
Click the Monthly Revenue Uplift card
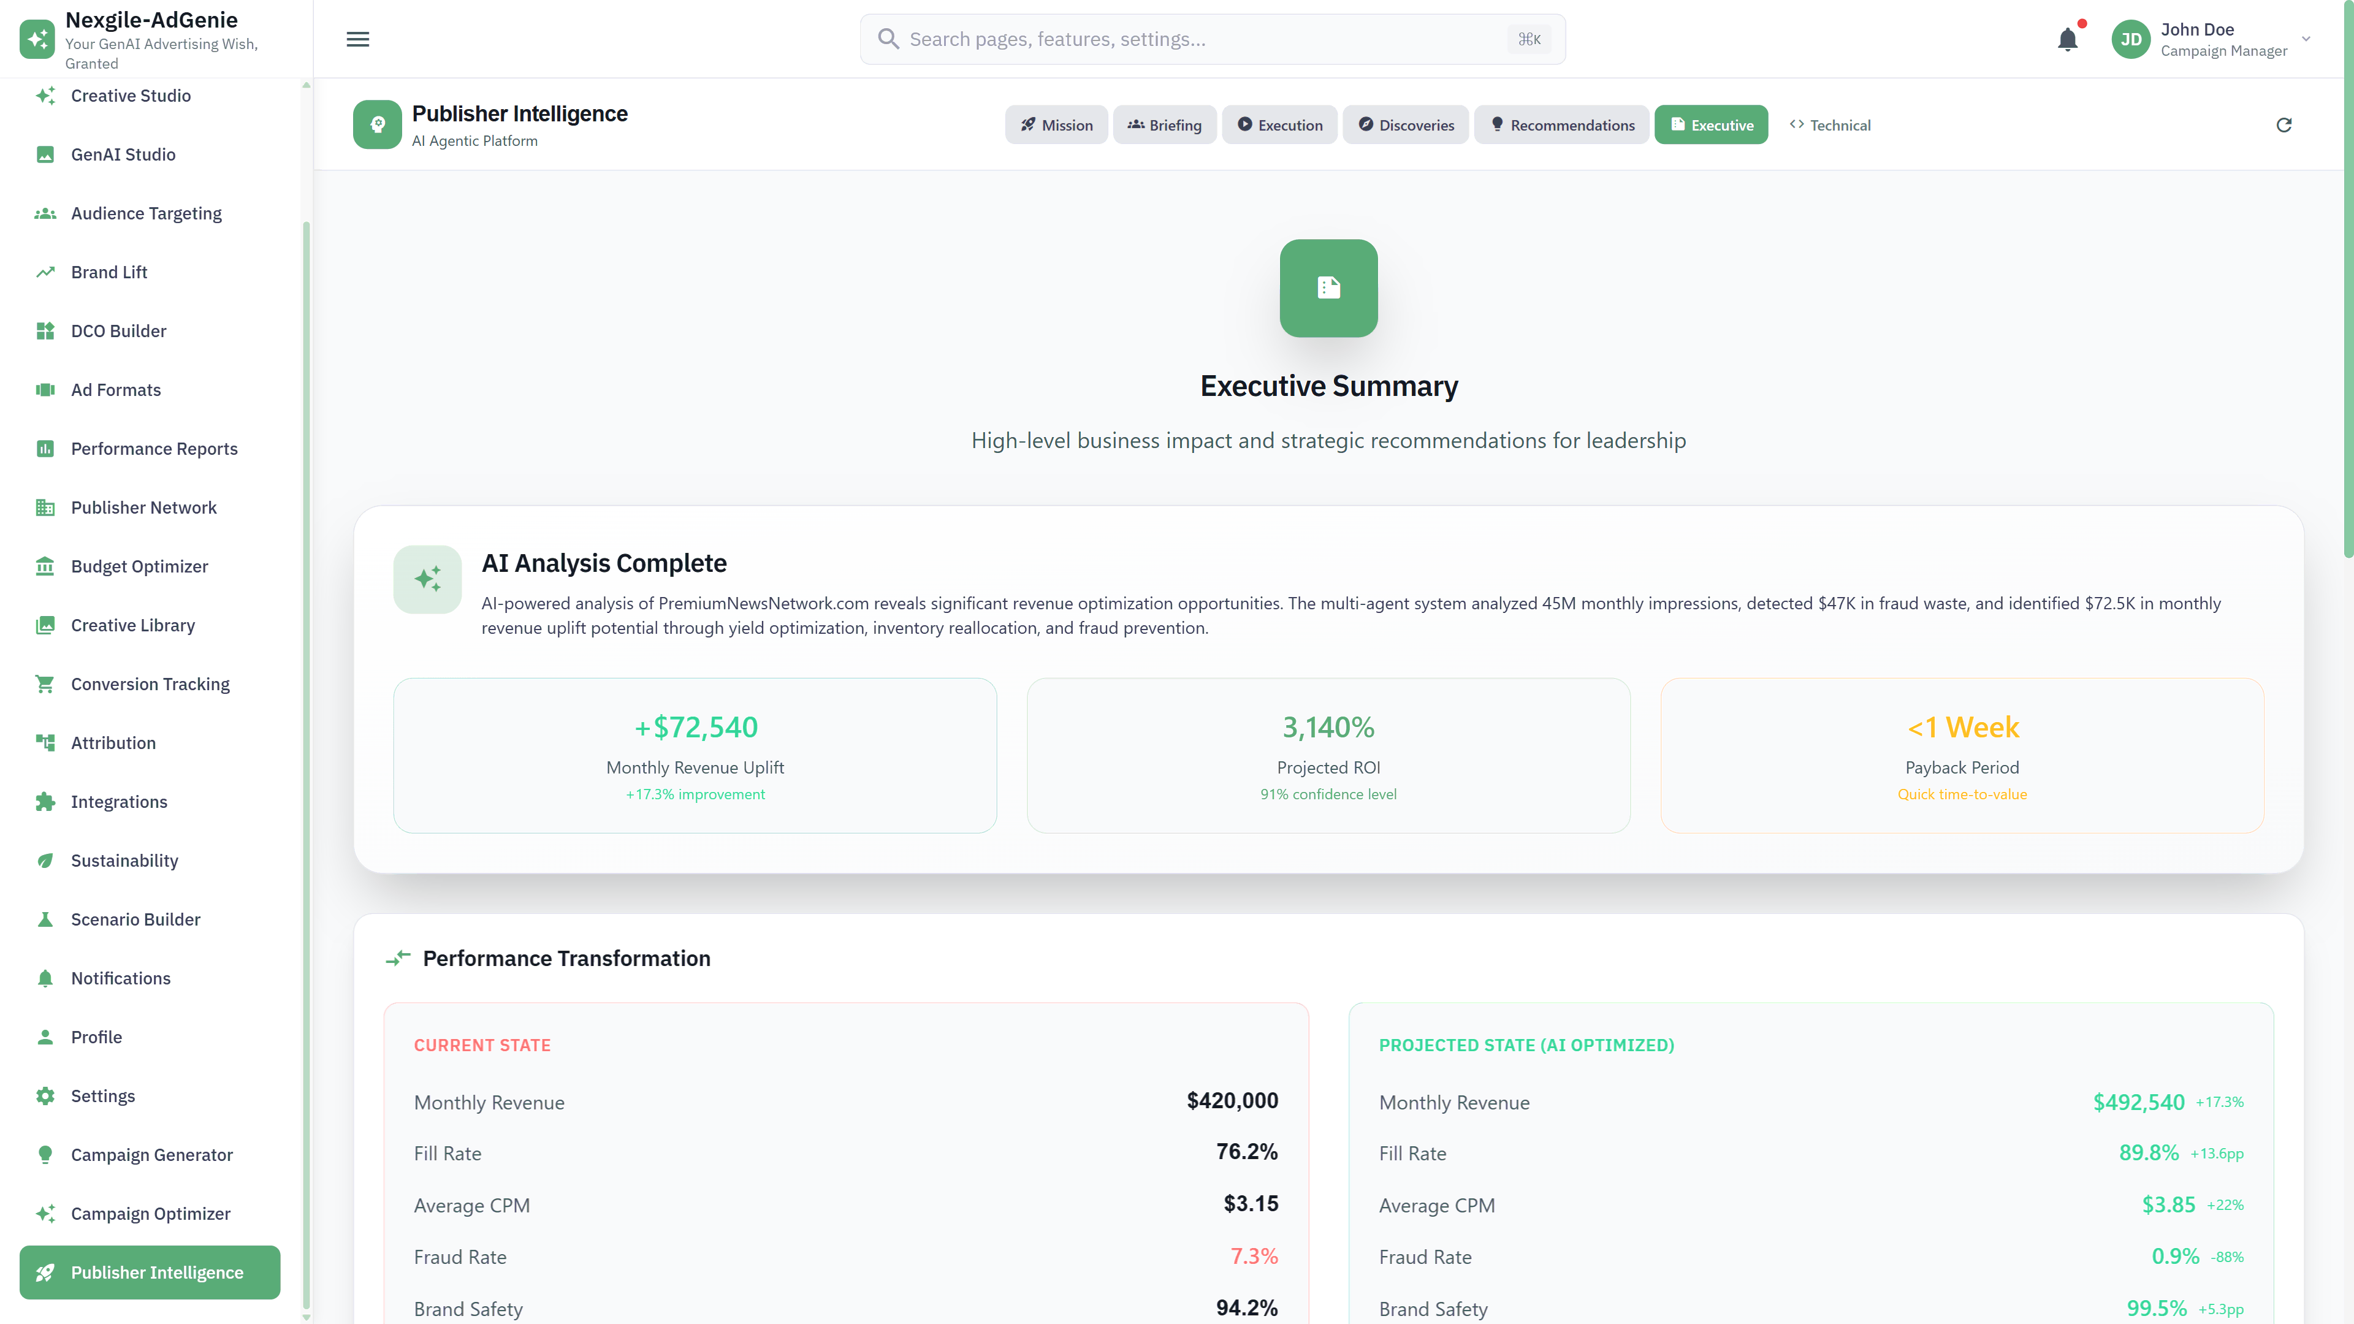click(695, 755)
